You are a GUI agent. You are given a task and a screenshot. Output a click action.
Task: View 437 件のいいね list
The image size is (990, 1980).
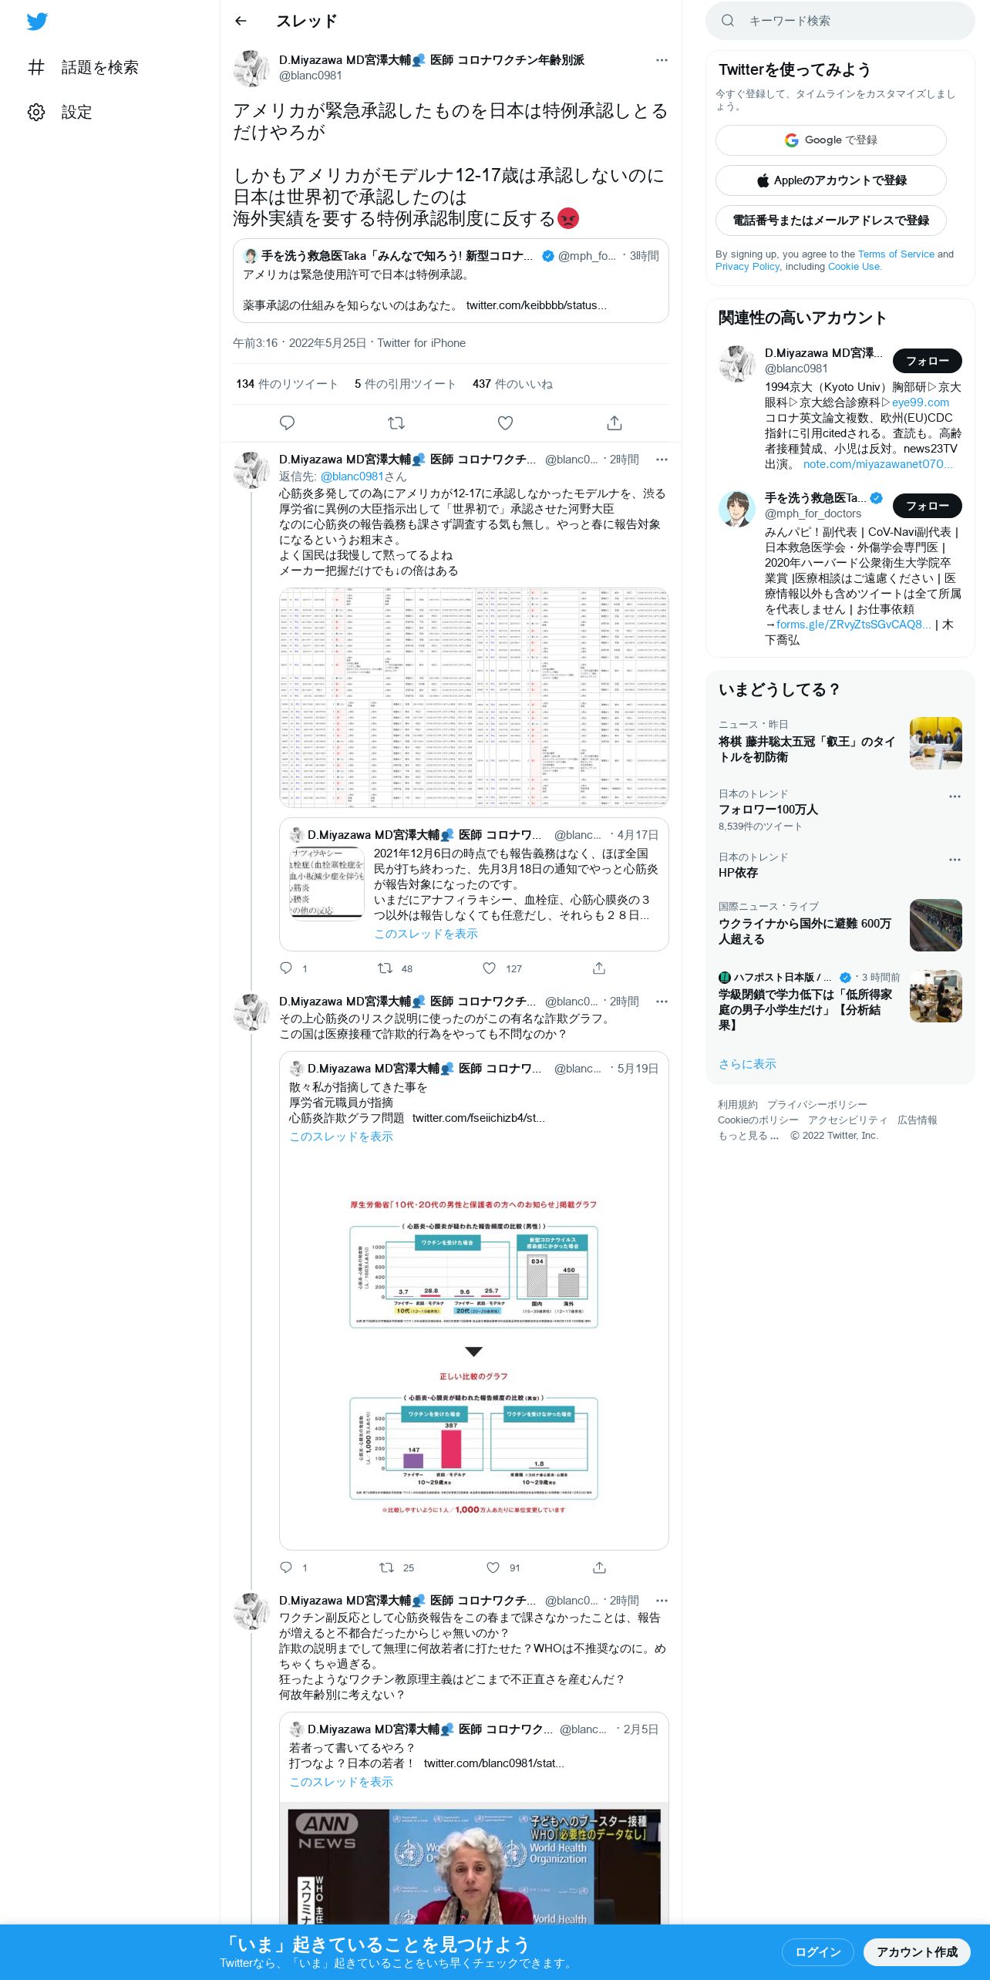513,384
